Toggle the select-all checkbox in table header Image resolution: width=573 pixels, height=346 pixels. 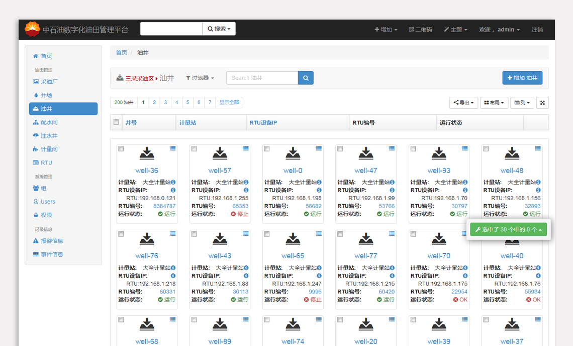pyautogui.click(x=117, y=122)
